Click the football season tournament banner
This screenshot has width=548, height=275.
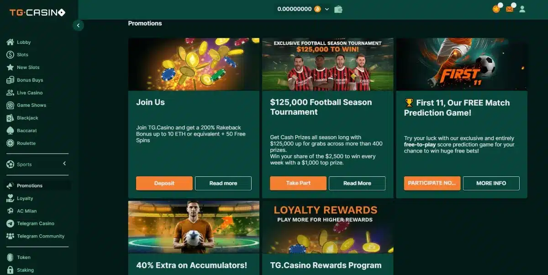(x=328, y=64)
